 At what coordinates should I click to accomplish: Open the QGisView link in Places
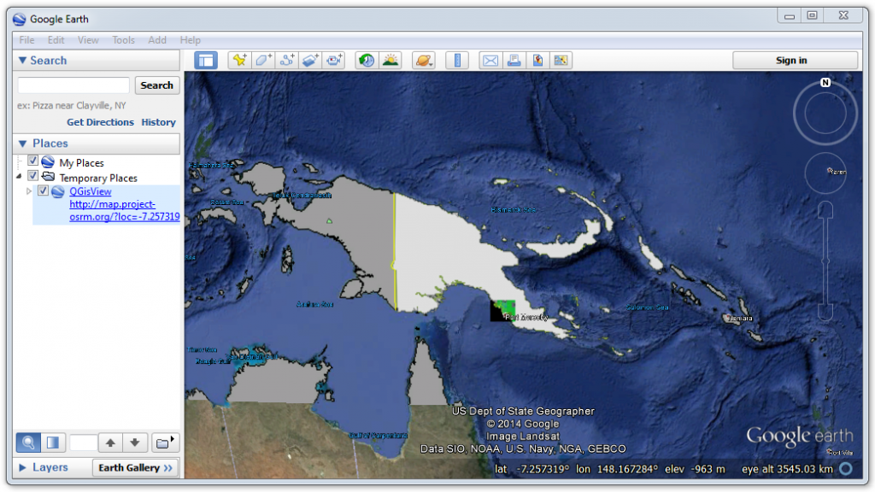[x=91, y=191]
